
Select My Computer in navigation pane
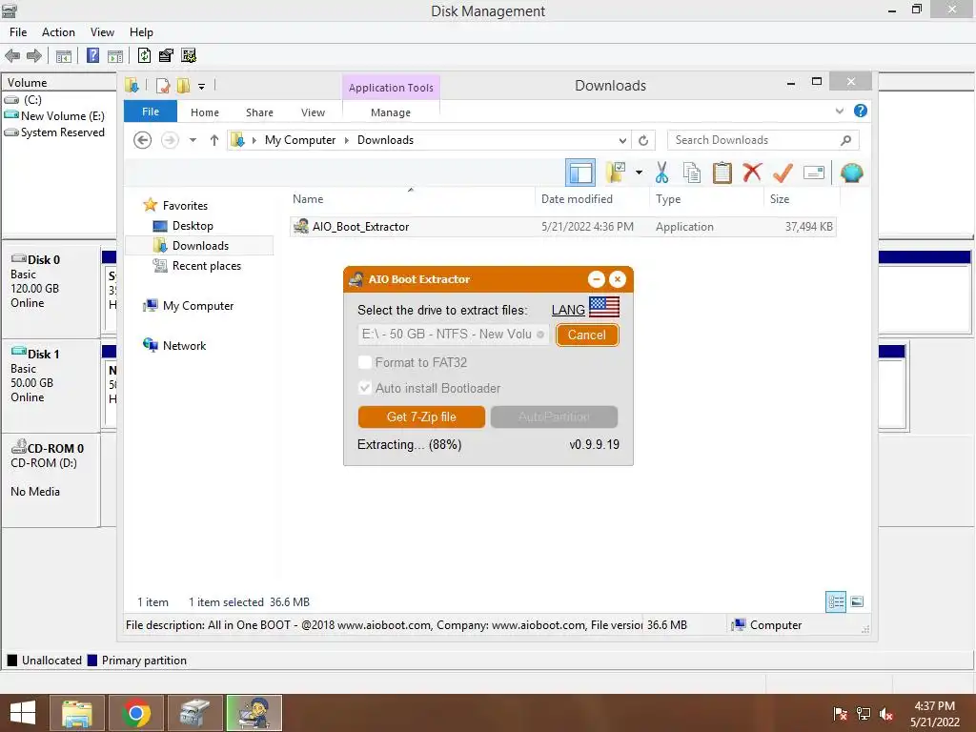pos(198,306)
